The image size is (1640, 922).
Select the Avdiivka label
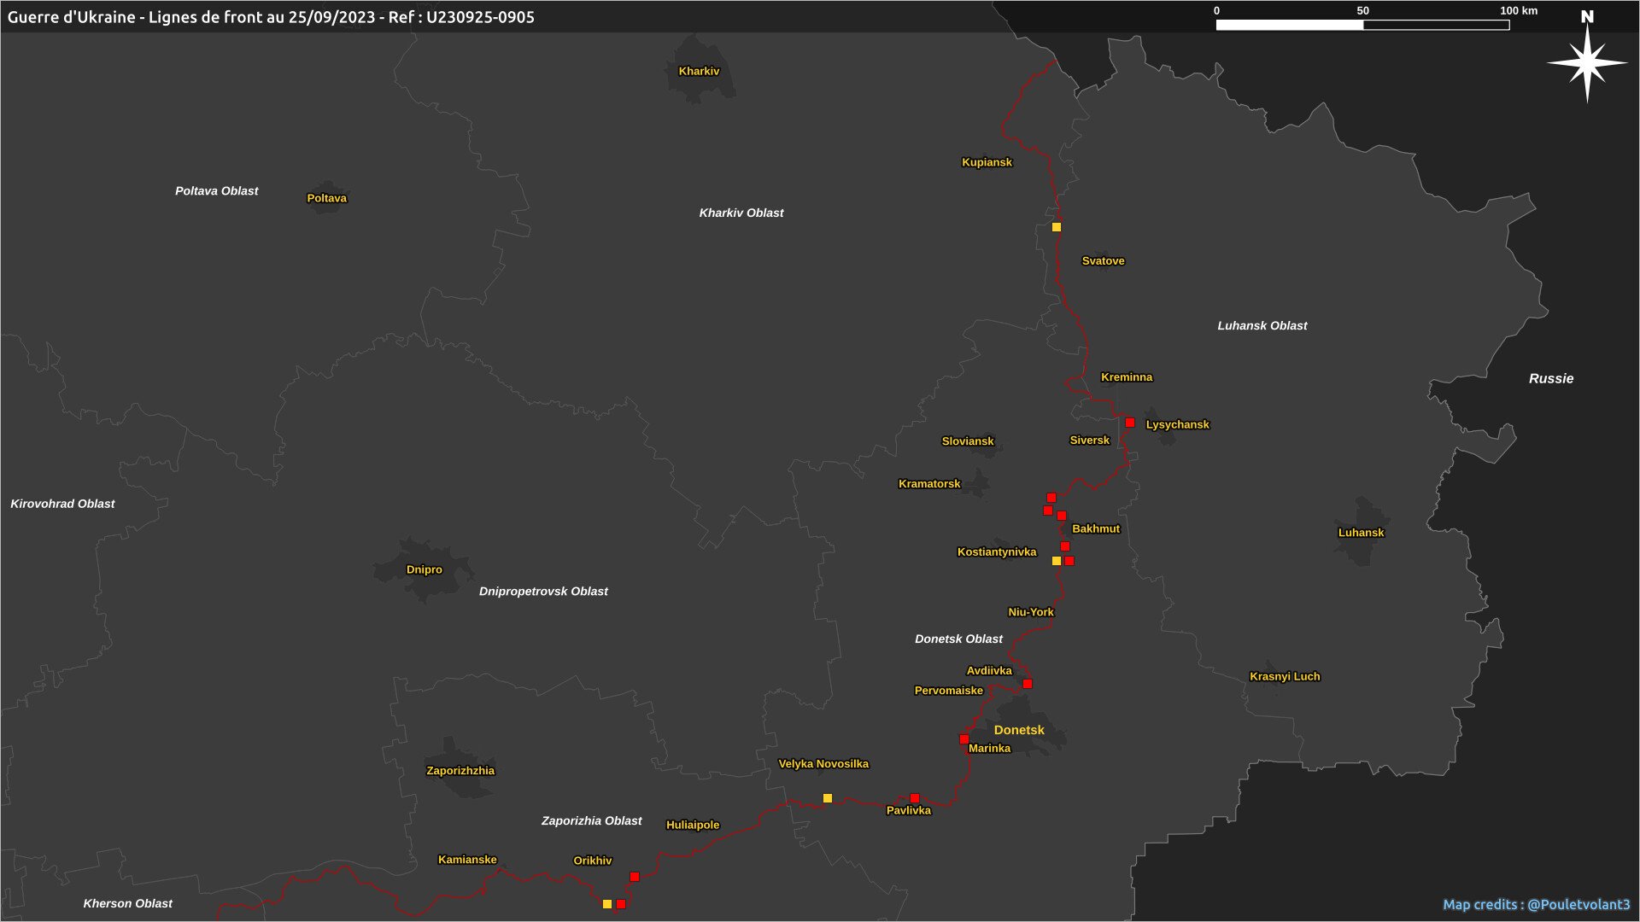point(989,670)
